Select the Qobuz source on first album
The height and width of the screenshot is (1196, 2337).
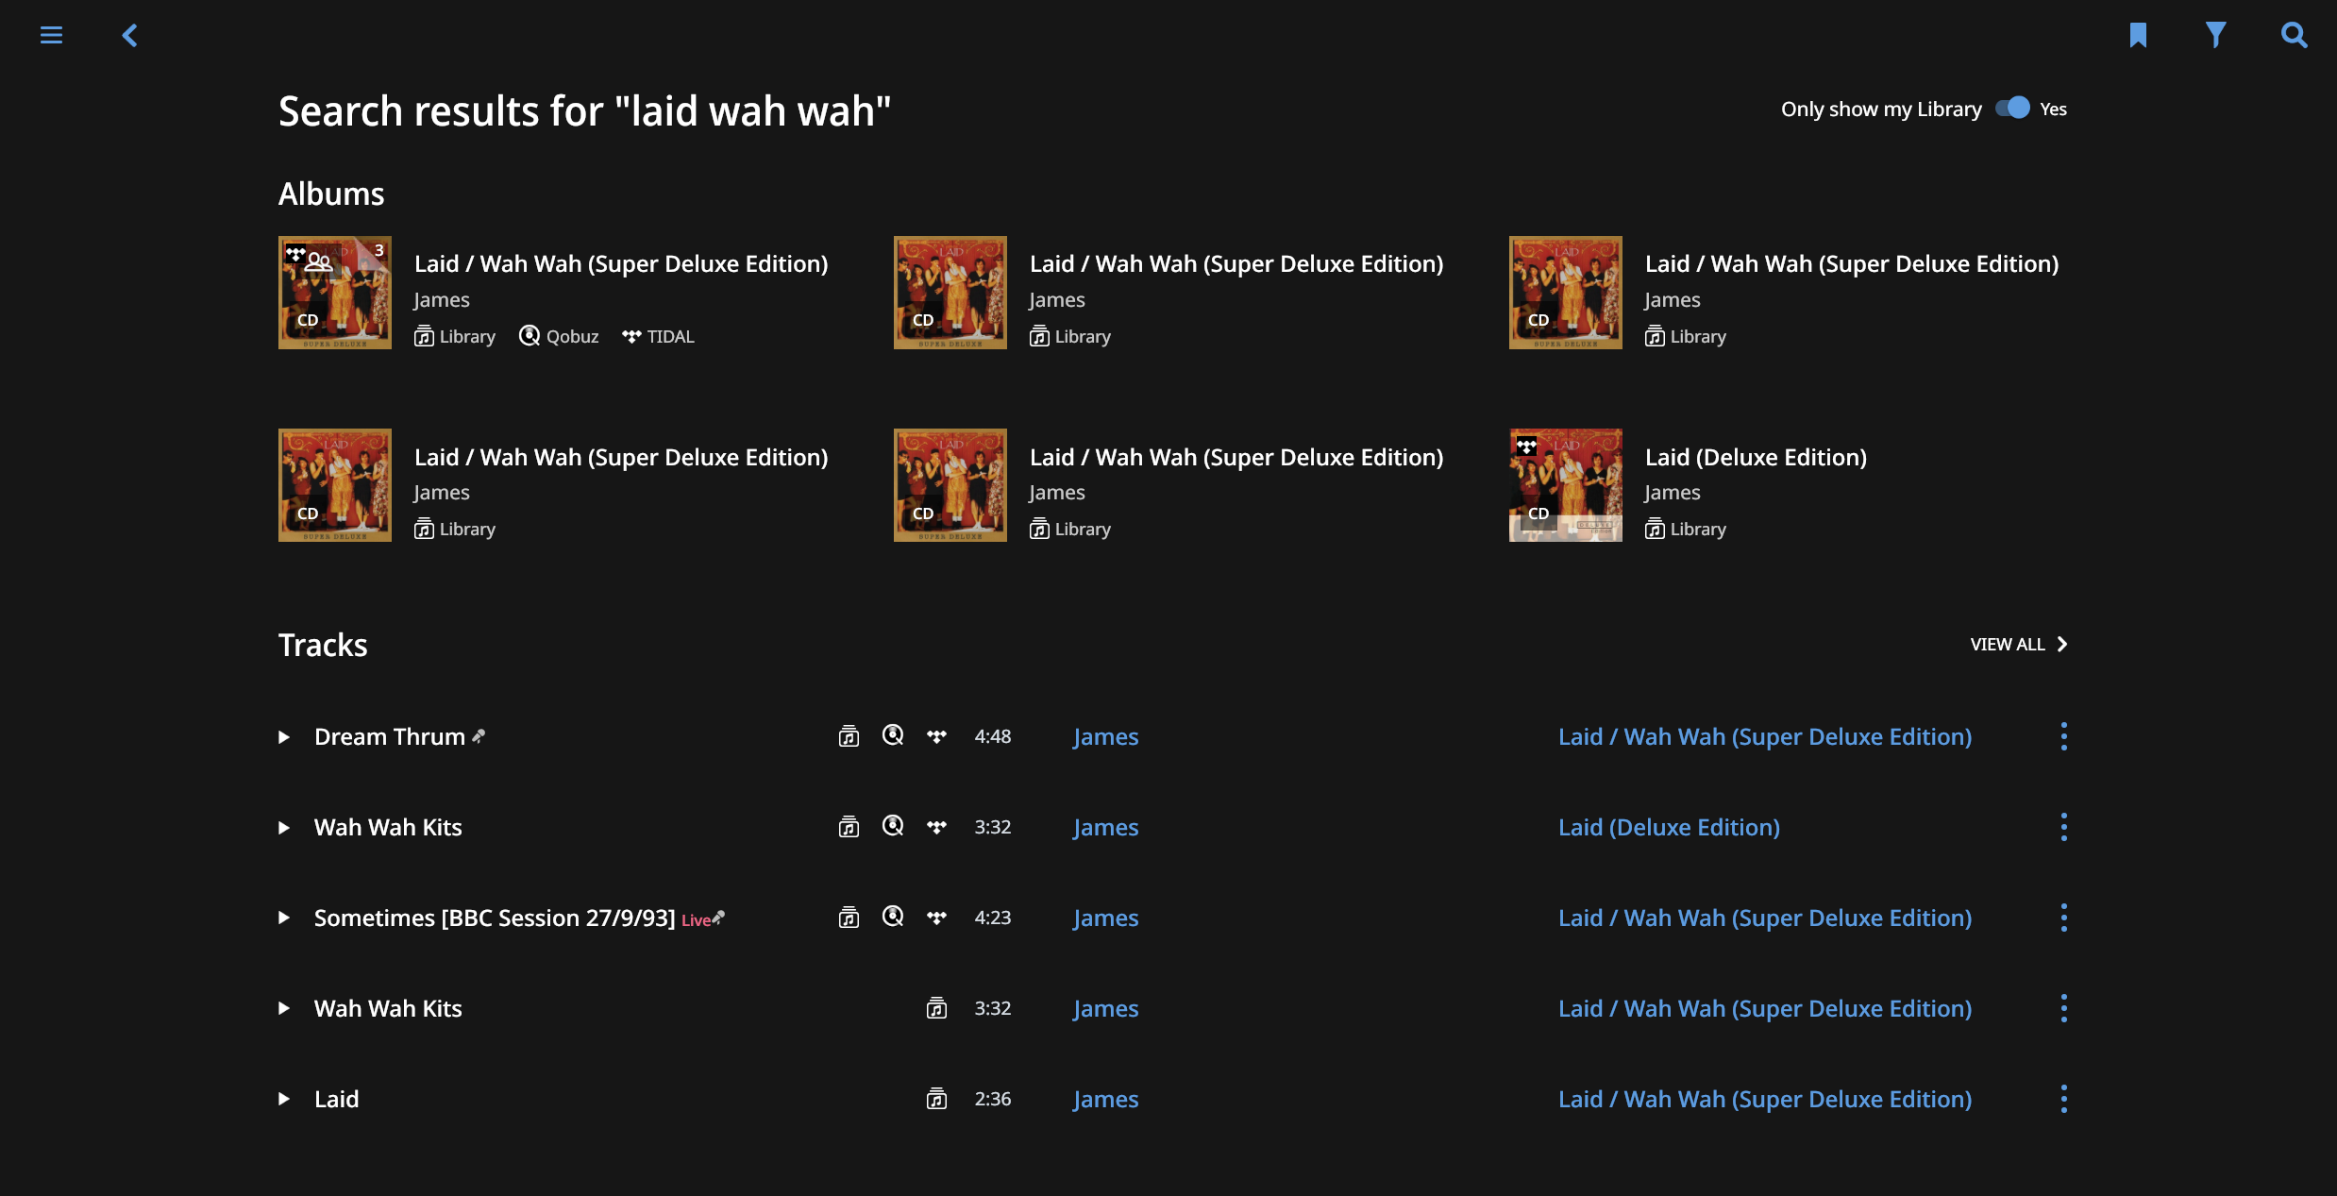(559, 336)
